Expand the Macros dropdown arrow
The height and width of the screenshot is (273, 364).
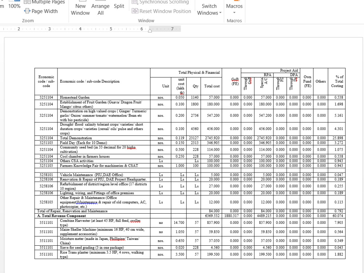click(234, 12)
